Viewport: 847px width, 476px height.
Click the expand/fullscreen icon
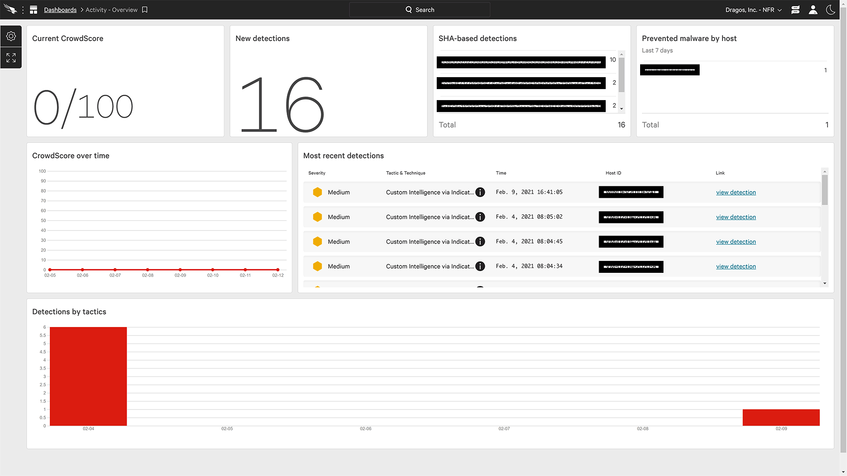coord(11,57)
